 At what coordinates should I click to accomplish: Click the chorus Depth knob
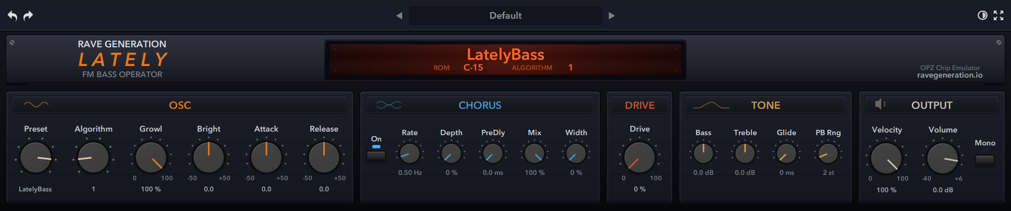pos(451,154)
